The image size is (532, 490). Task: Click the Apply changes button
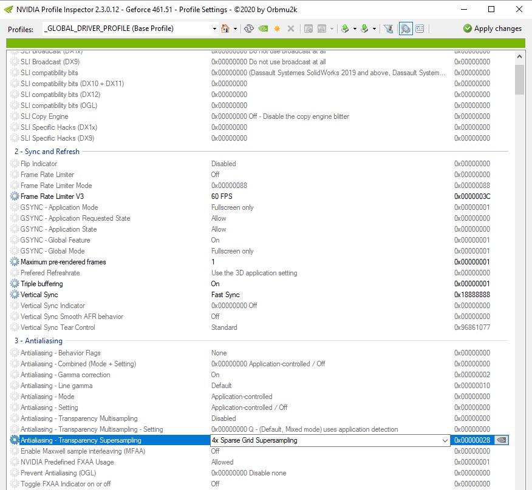[x=493, y=29]
